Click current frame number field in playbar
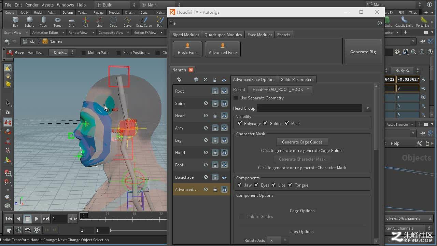Image resolution: width=437 pixels, height=246 pixels. [59, 219]
